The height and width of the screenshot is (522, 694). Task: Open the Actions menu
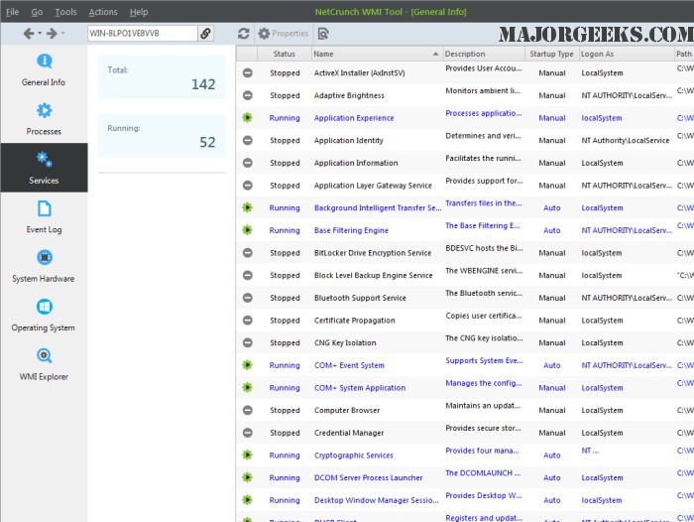[103, 12]
